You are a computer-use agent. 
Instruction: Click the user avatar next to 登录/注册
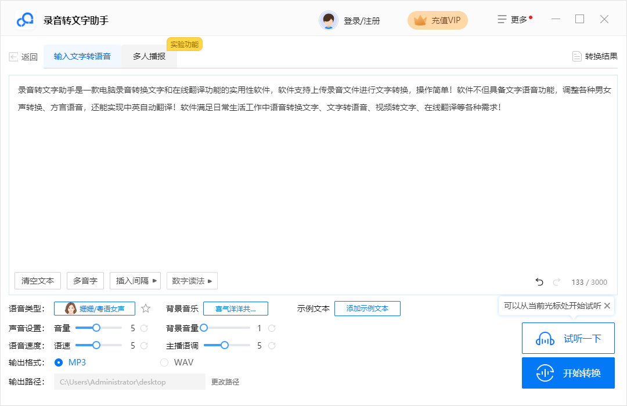coord(329,20)
